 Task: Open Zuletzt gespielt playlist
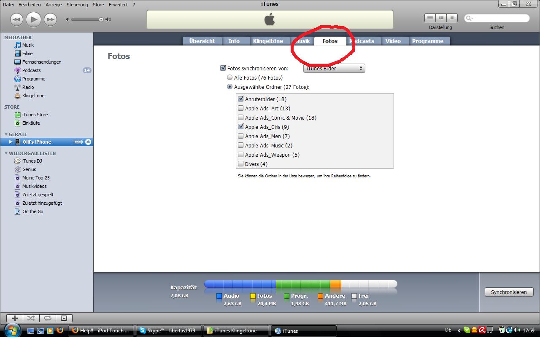(38, 195)
